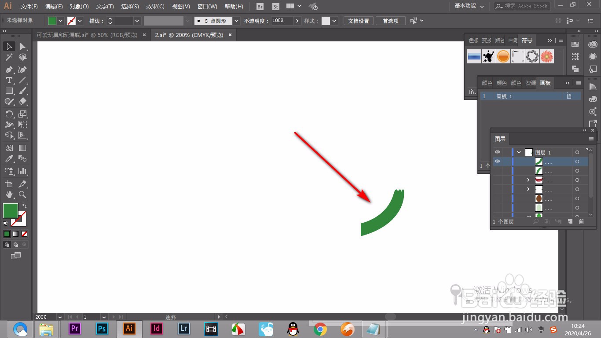Swap fill and stroke colors
This screenshot has width=601, height=338.
coord(25,206)
